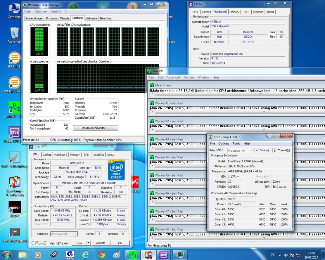Click the Main thread horizontal scrollbar in Prime95
The image size is (325, 260).
point(237,94)
